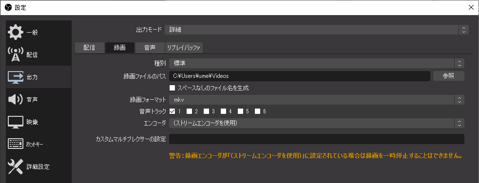This screenshot has height=183, width=479.
Task: Switch to the 音声 output tab
Action: (x=150, y=48)
